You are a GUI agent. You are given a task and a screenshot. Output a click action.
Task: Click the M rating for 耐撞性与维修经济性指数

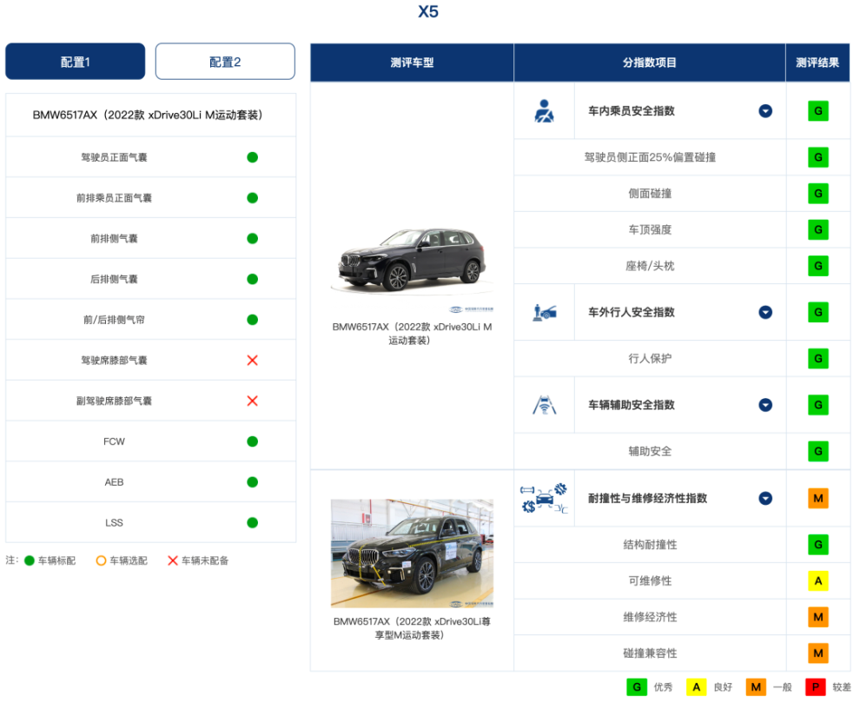point(818,498)
